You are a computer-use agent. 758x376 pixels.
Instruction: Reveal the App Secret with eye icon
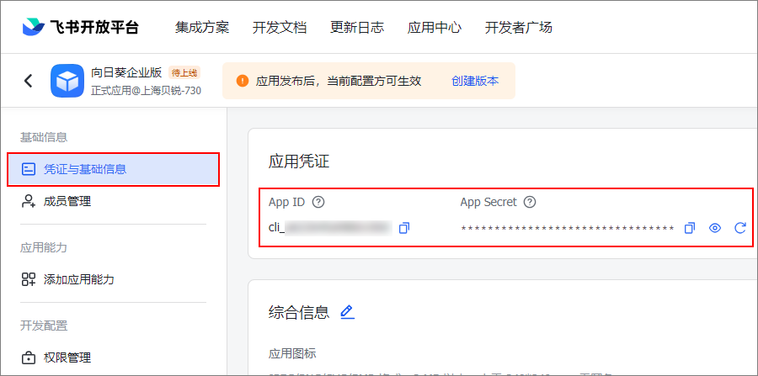point(715,228)
